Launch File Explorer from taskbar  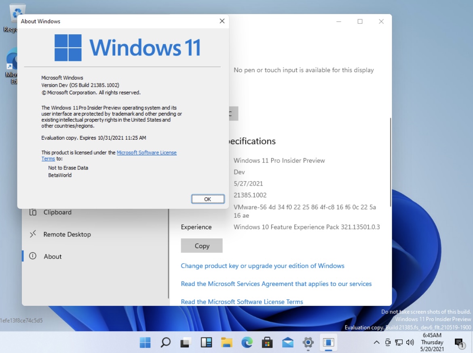[226, 342]
